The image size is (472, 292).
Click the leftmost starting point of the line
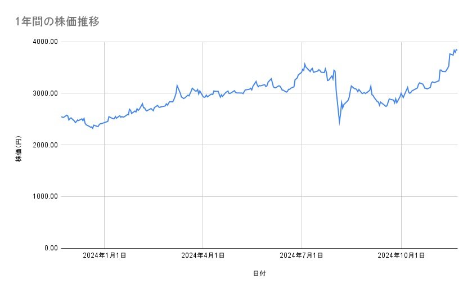coord(61,116)
